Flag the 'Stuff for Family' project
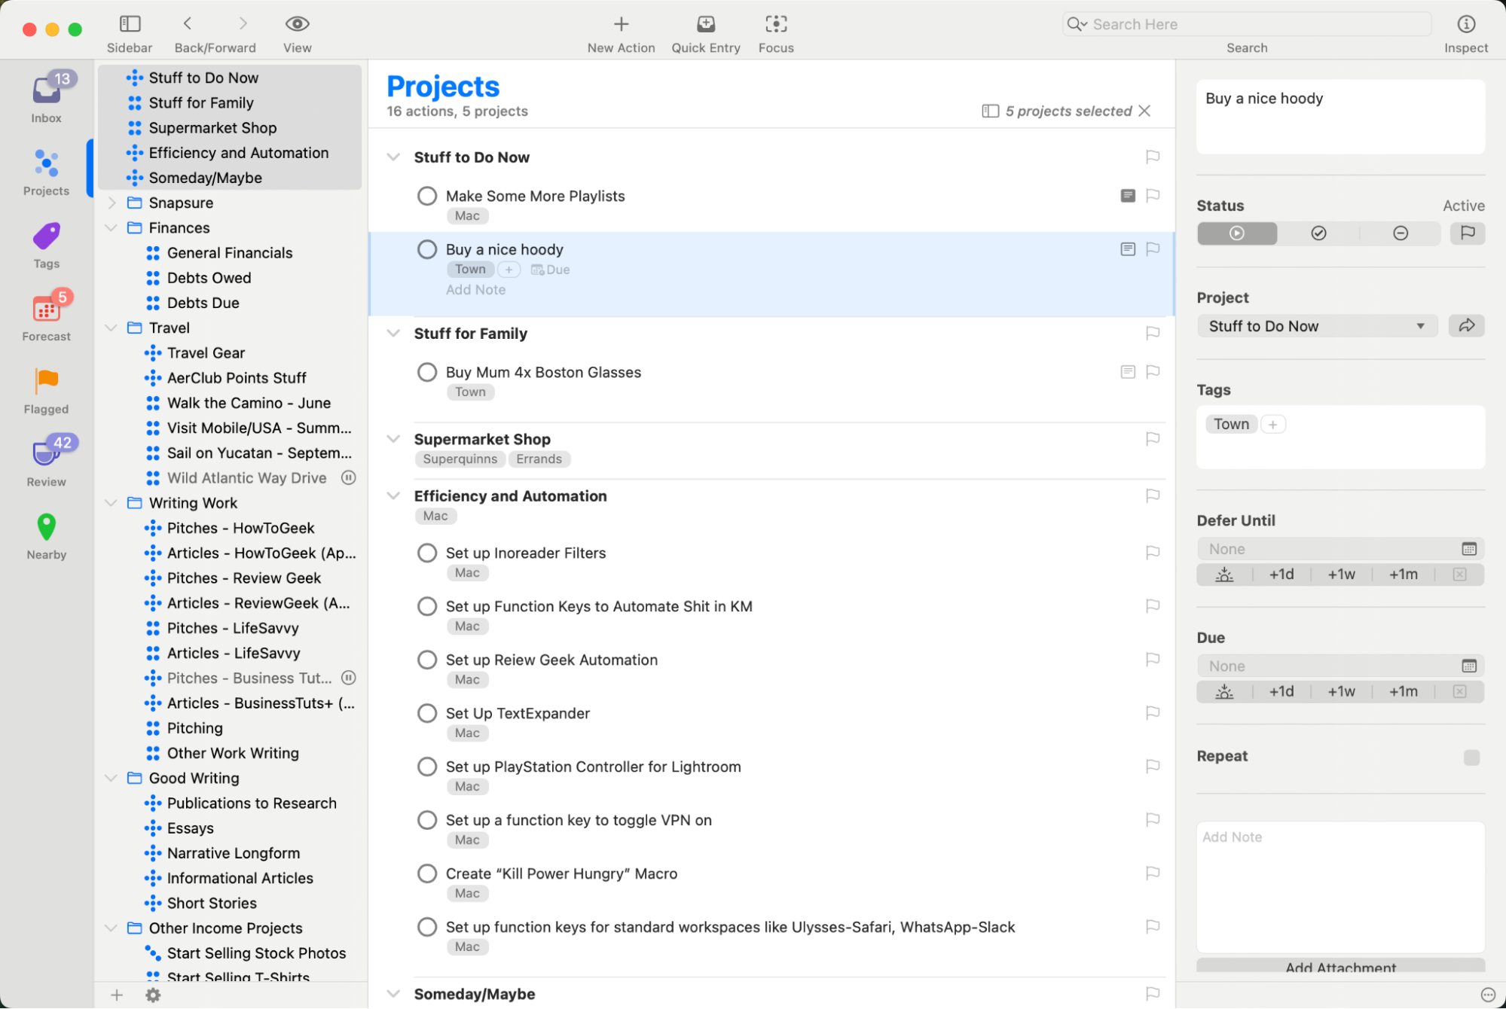The height and width of the screenshot is (1009, 1506). point(1152,333)
